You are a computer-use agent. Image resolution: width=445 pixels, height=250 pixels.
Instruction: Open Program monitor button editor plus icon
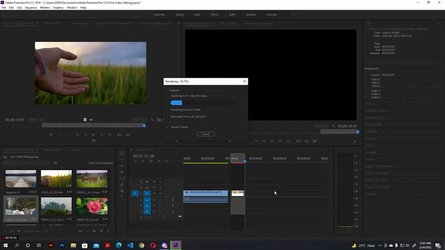pyautogui.click(x=355, y=141)
